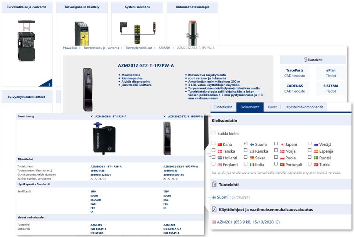
Task: Click Turvasolenoidilukot breadcrumb link
Action: pos(139,48)
